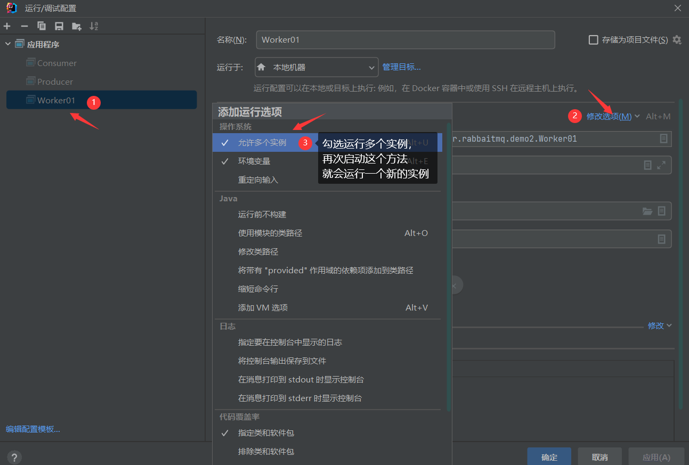Copy the selected configuration
The image size is (689, 465).
pyautogui.click(x=42, y=26)
